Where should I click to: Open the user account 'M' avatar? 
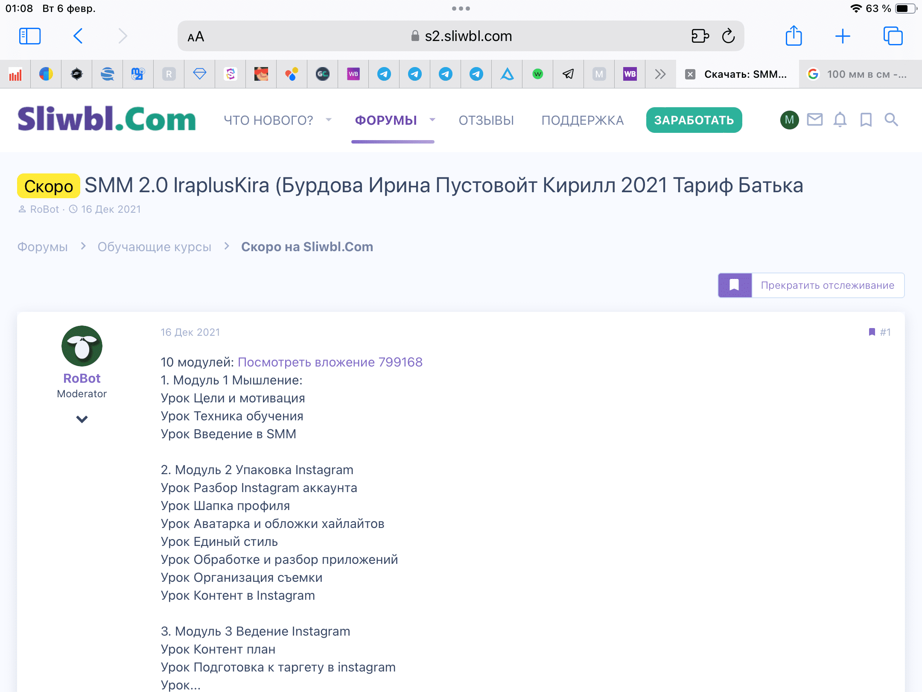790,120
